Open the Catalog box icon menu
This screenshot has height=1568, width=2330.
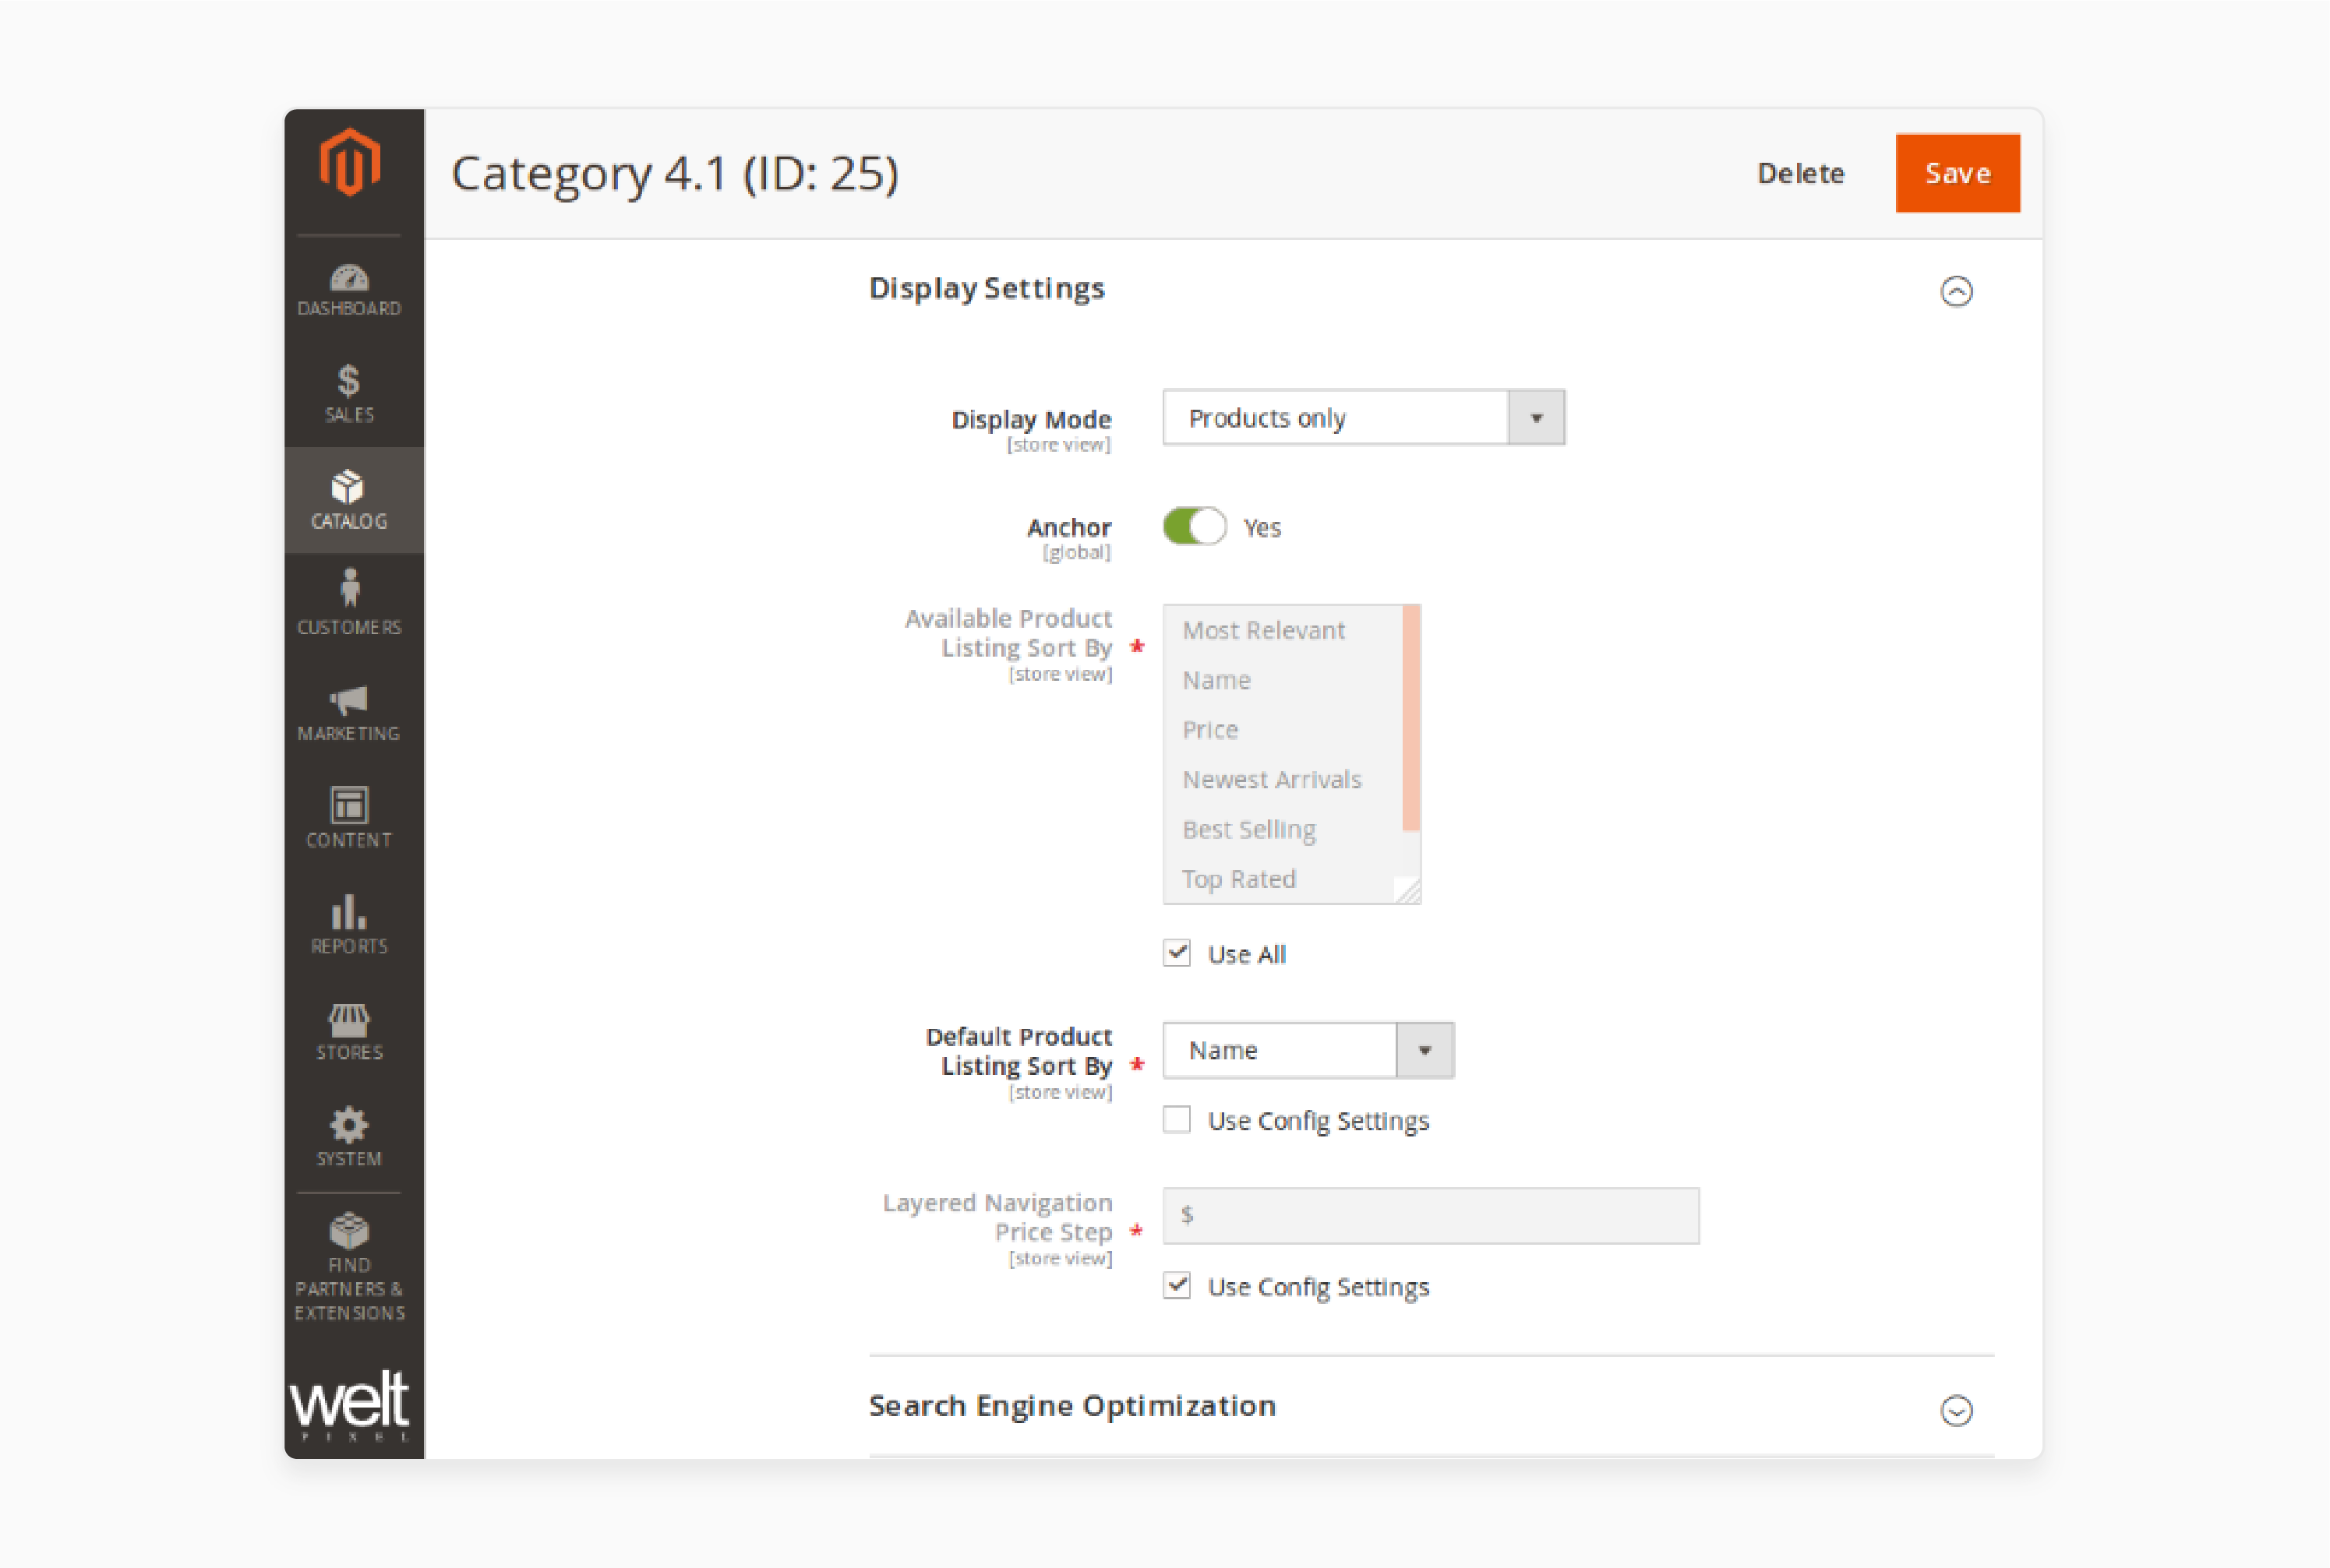(349, 500)
